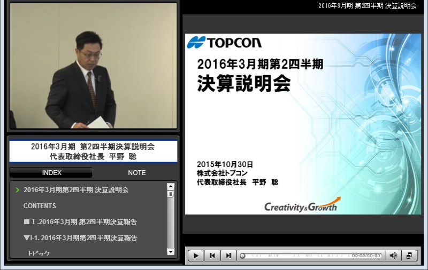
Task: Click the speaker video panel
Action: (93, 66)
